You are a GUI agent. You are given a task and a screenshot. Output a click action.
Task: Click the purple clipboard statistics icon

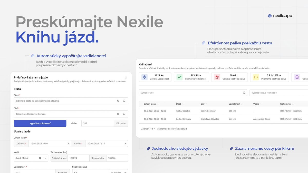[297, 77]
